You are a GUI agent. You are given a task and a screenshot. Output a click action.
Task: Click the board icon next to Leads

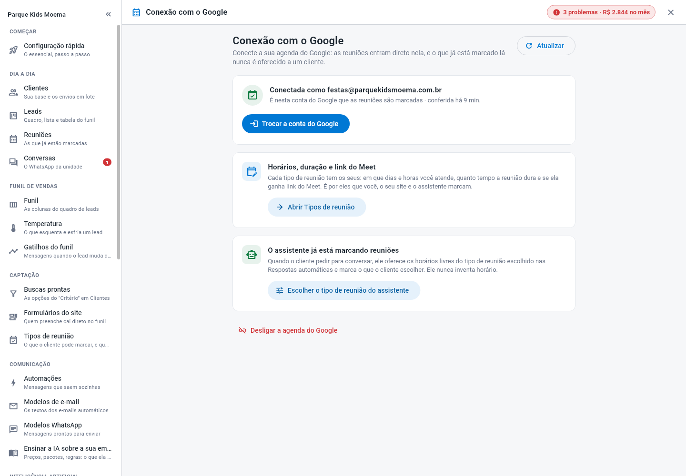pos(13,116)
